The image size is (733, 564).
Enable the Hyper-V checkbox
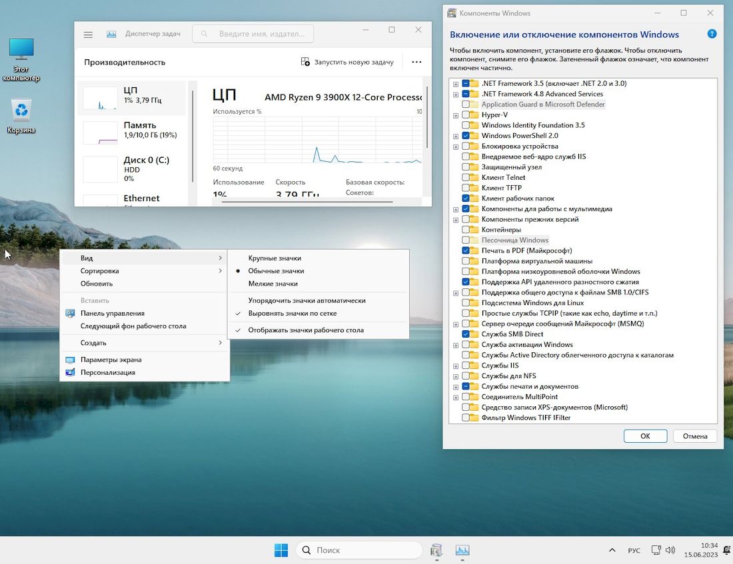pos(466,115)
